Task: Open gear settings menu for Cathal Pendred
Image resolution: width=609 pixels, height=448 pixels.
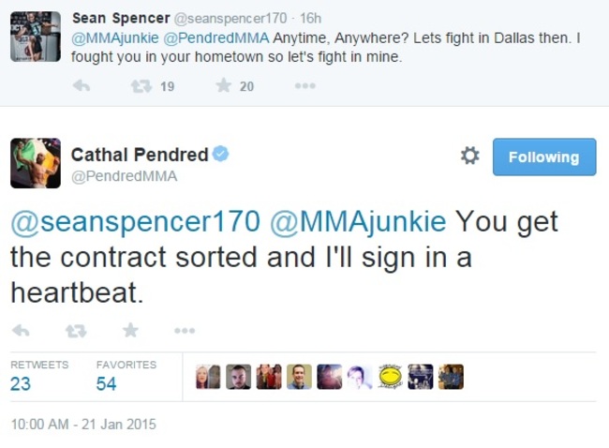Action: pyautogui.click(x=469, y=157)
